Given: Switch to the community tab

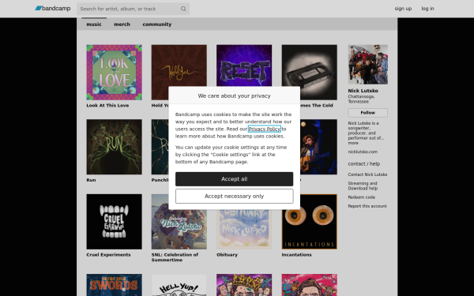Looking at the screenshot, I should tap(157, 24).
